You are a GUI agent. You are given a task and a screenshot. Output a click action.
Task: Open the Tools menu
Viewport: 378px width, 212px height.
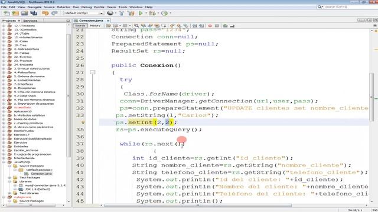[123, 7]
